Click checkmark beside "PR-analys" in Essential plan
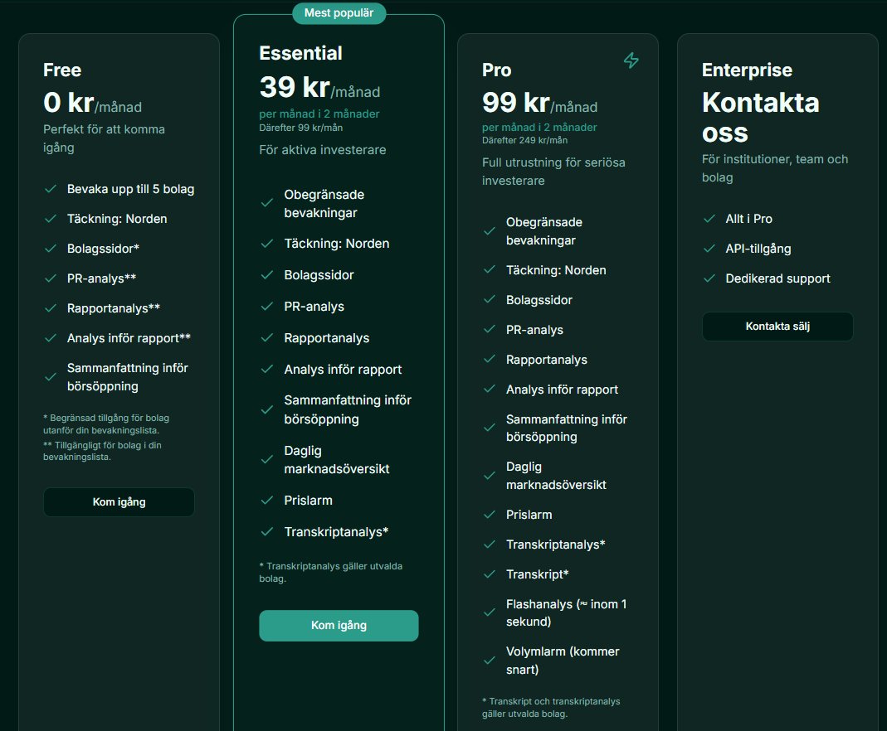The height and width of the screenshot is (731, 887). (x=267, y=307)
